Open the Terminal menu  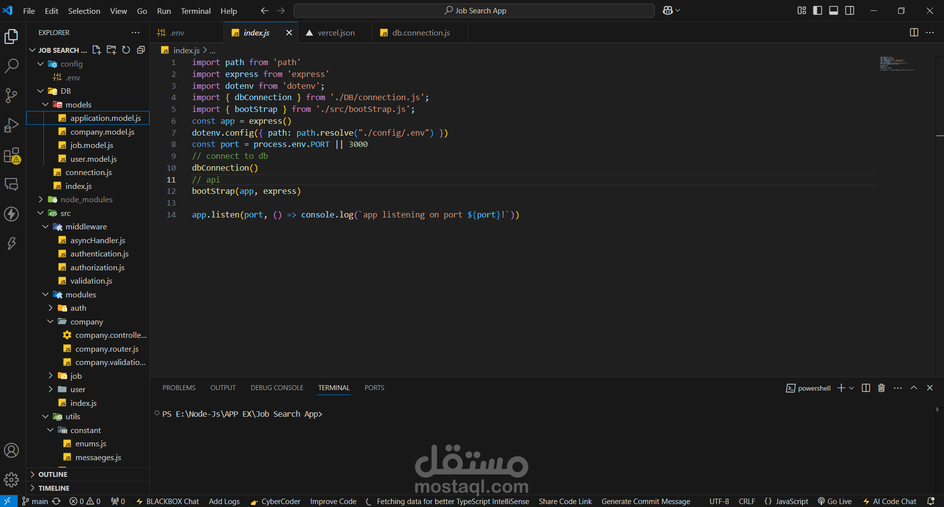tap(195, 11)
